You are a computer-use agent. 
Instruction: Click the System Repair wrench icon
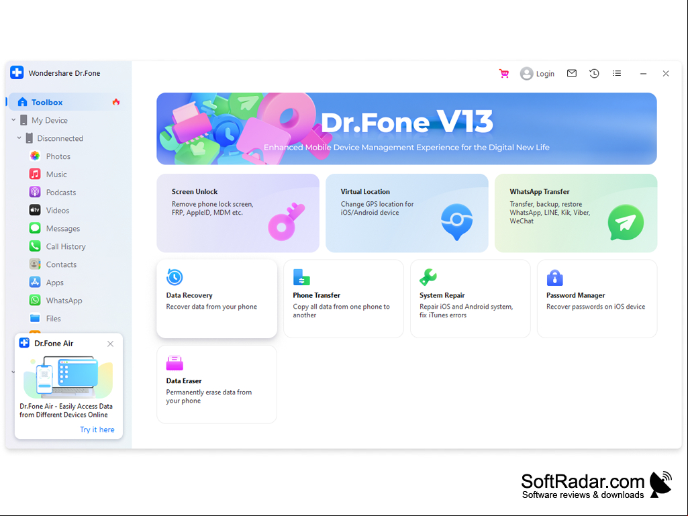pos(428,277)
